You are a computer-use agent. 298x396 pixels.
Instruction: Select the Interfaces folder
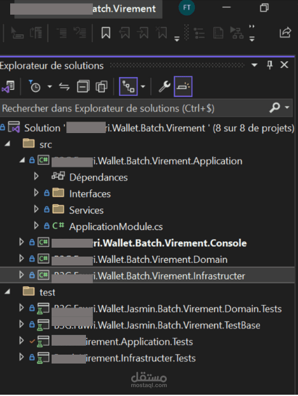pyautogui.click(x=90, y=194)
